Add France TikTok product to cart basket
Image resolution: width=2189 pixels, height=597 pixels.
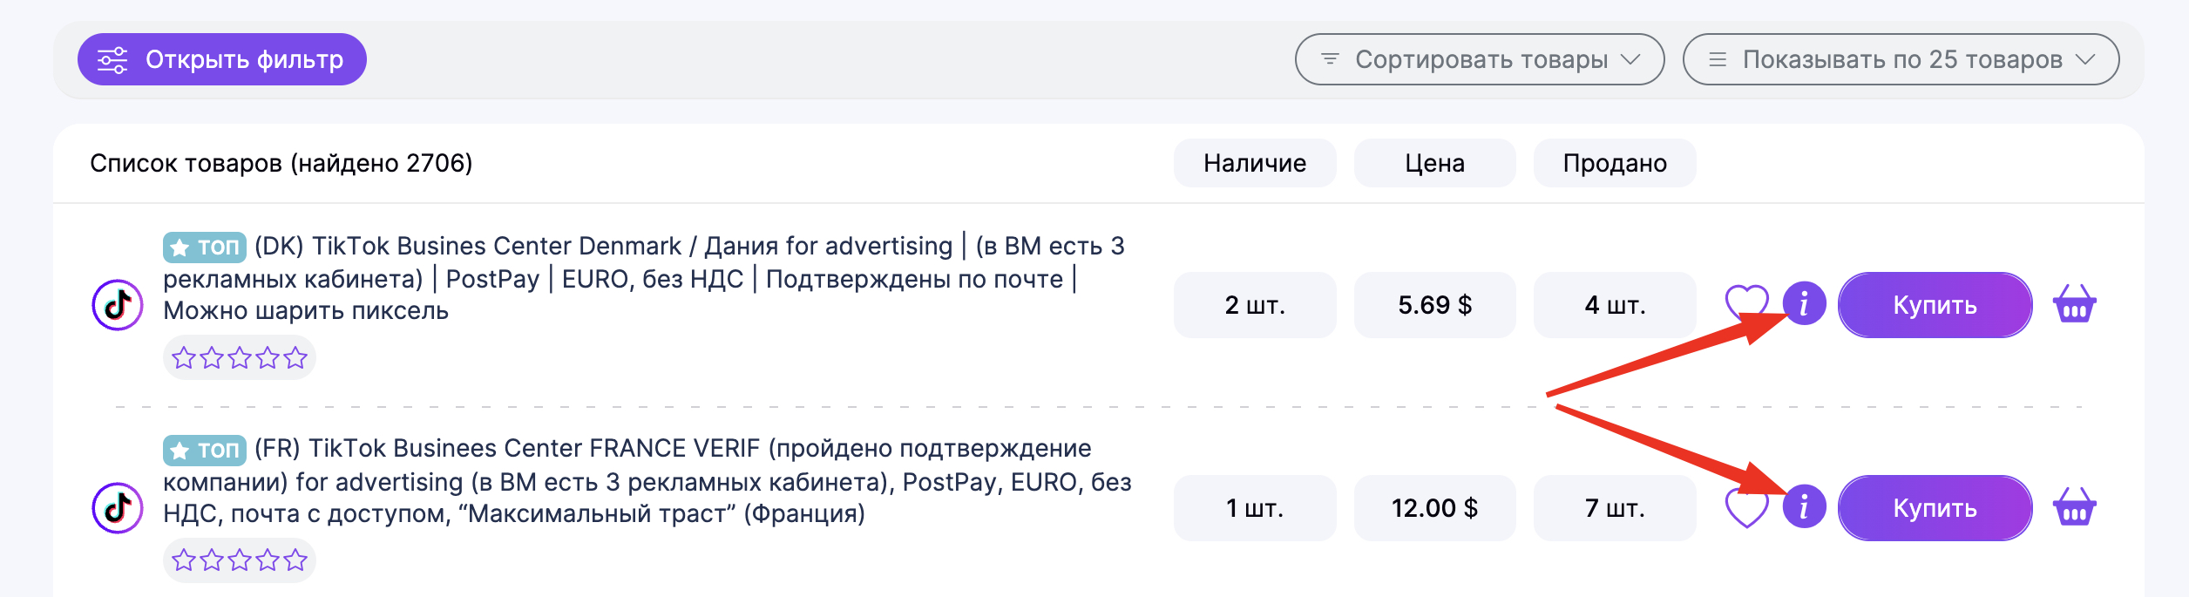[x=2074, y=507]
